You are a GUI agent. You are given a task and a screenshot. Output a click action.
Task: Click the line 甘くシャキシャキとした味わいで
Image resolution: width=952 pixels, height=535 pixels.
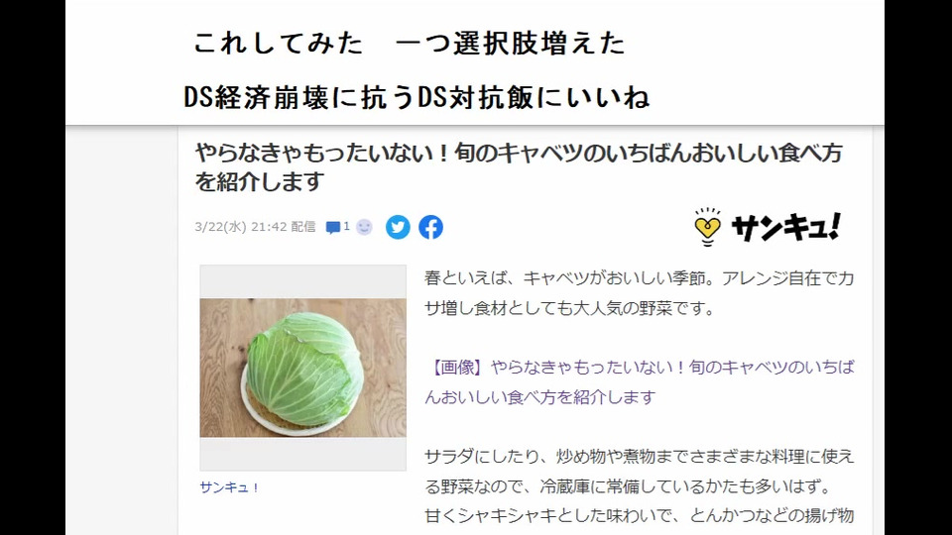640,515
